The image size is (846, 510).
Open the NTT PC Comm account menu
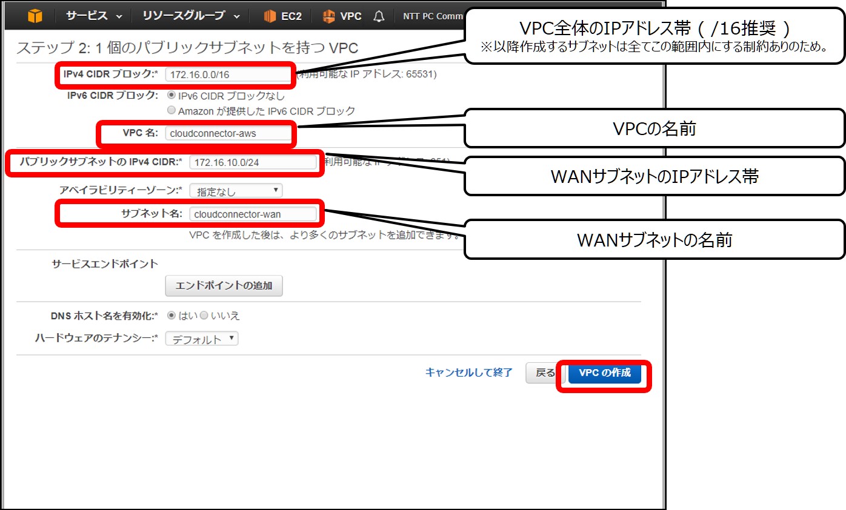[433, 16]
